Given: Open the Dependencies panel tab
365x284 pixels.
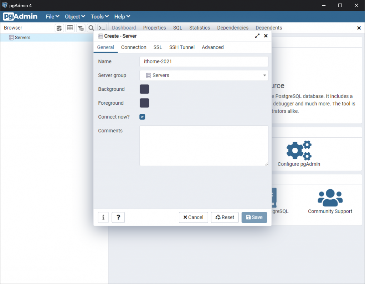Looking at the screenshot, I should 233,28.
